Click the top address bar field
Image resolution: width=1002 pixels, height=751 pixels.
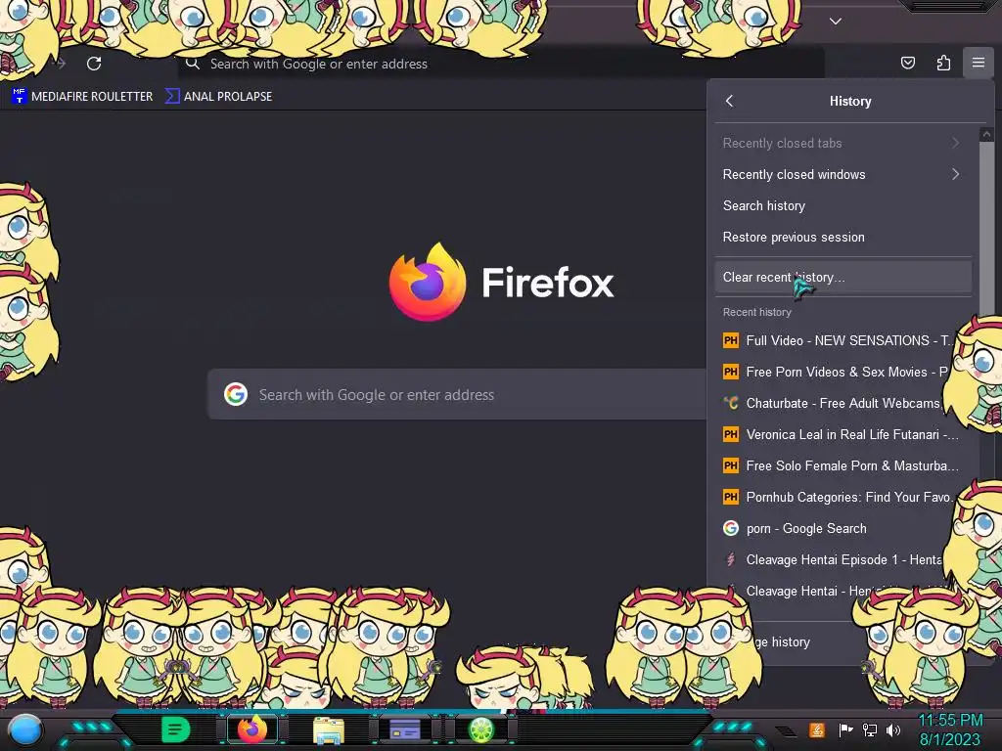pos(501,64)
